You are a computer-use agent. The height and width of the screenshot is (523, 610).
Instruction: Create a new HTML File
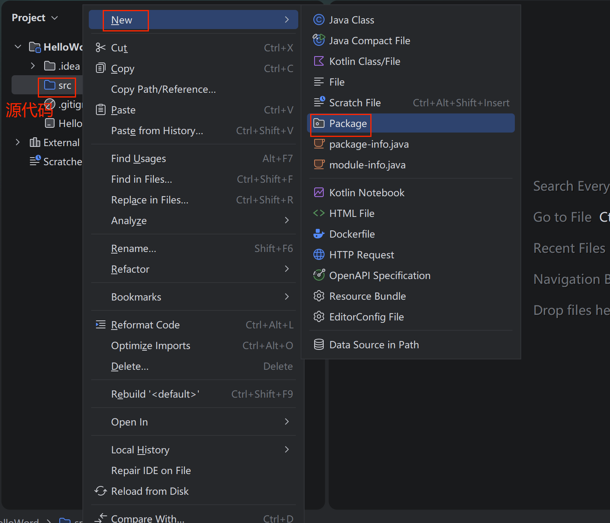(x=352, y=213)
